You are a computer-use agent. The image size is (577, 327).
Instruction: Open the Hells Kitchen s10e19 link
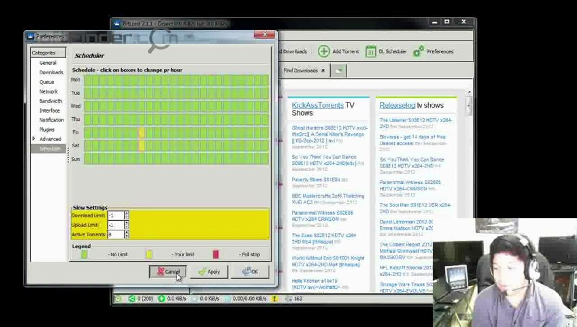[x=316, y=284]
